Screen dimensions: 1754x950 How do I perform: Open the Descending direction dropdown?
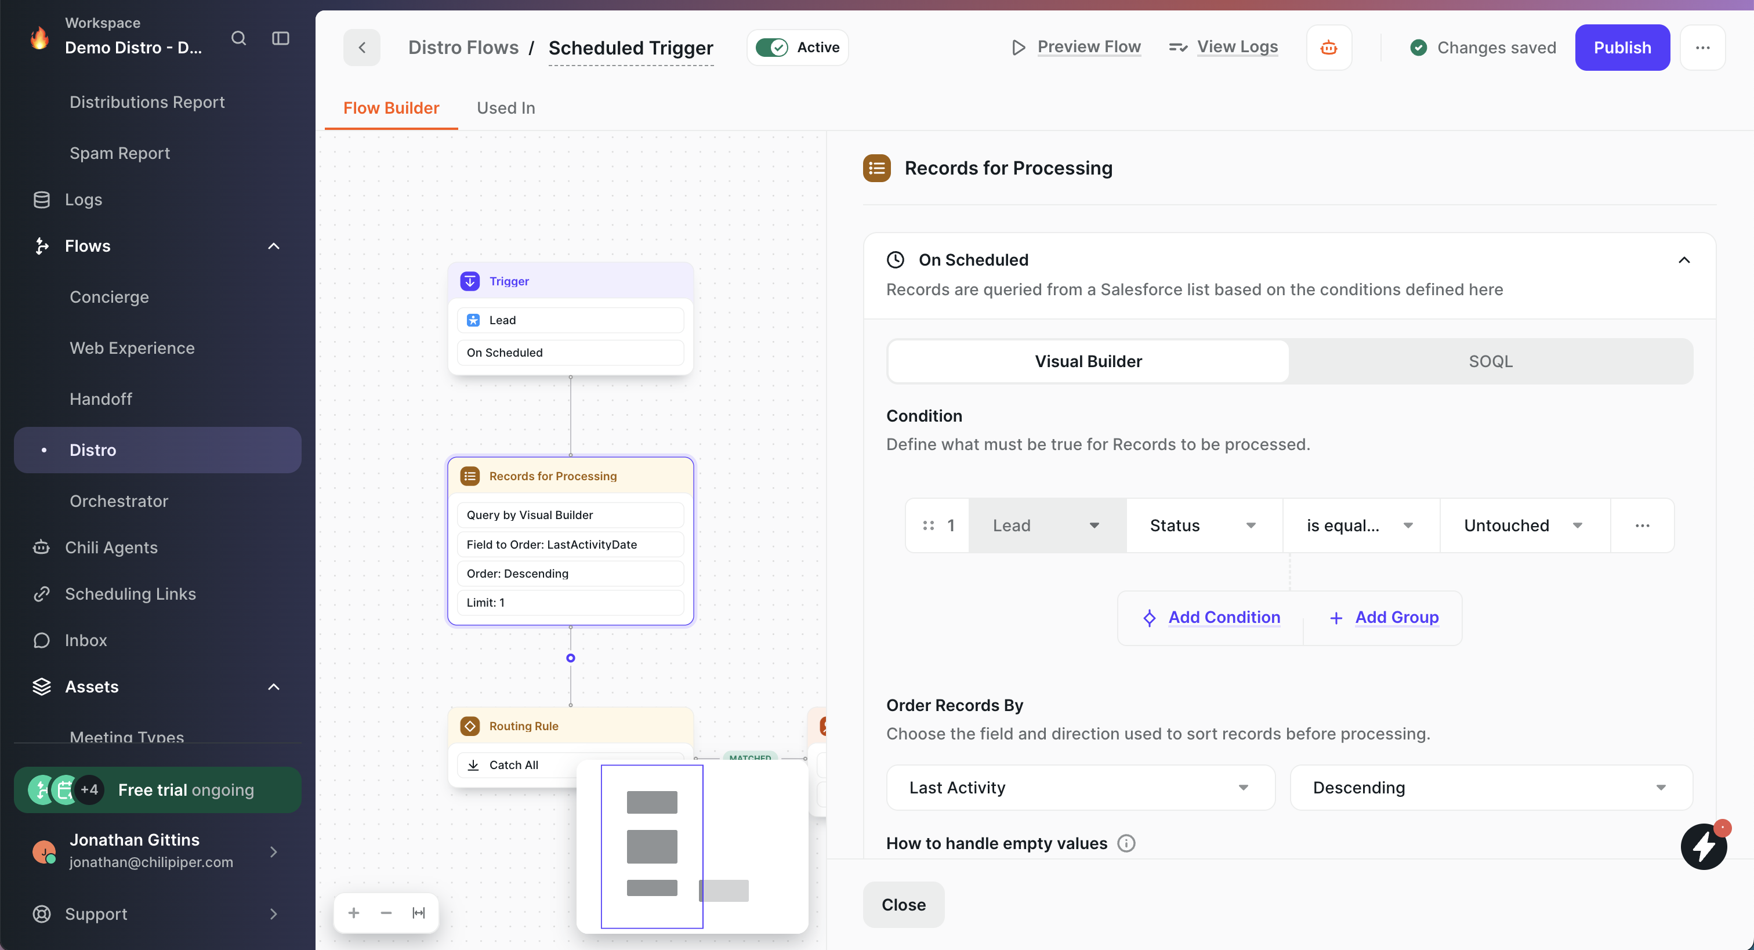point(1491,787)
